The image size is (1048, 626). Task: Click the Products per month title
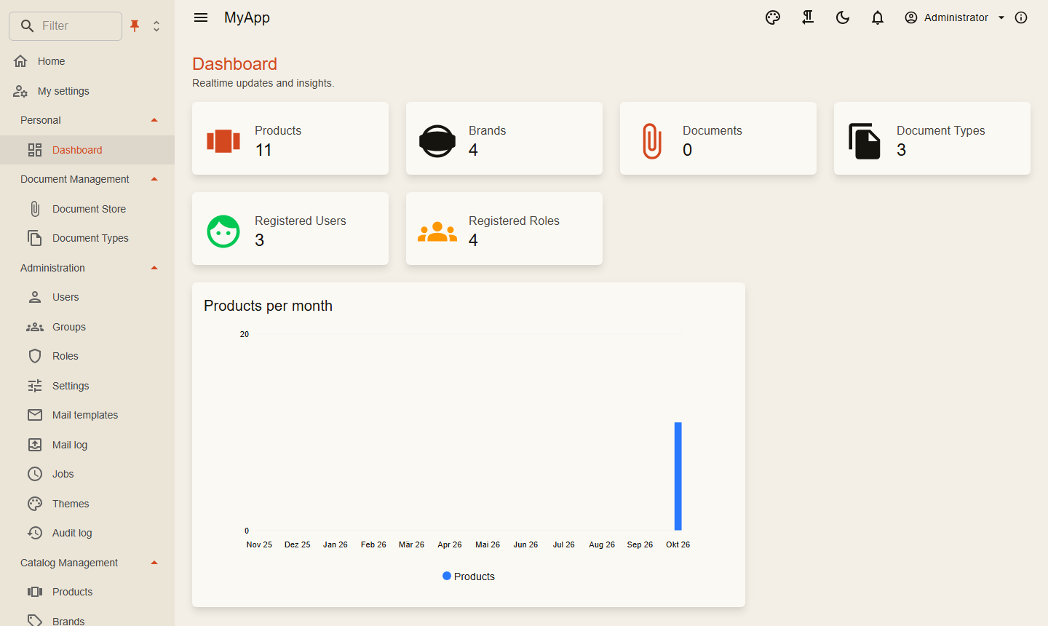point(268,306)
